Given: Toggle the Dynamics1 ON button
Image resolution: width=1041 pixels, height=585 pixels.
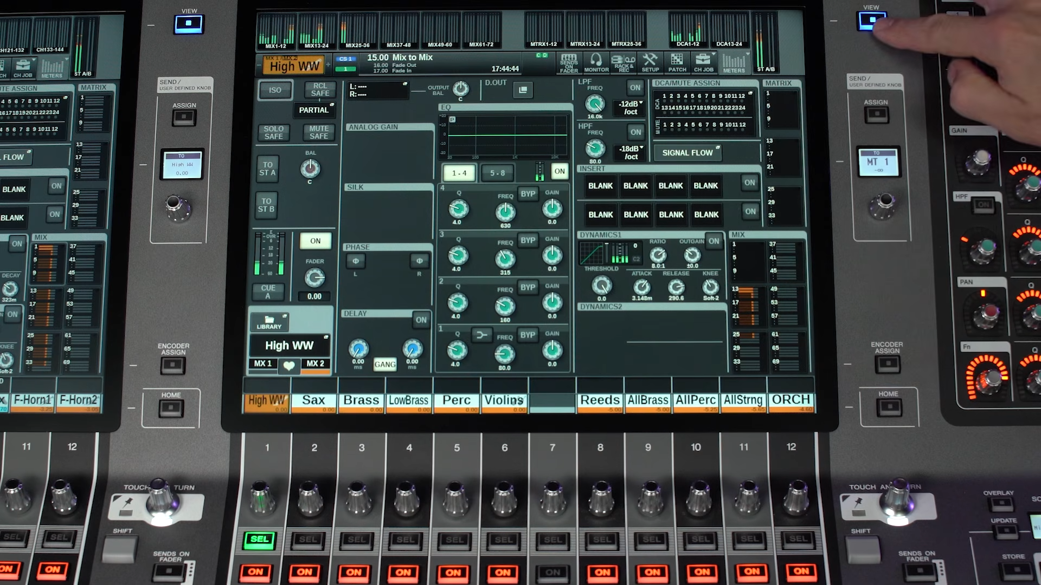Looking at the screenshot, I should (x=714, y=241).
